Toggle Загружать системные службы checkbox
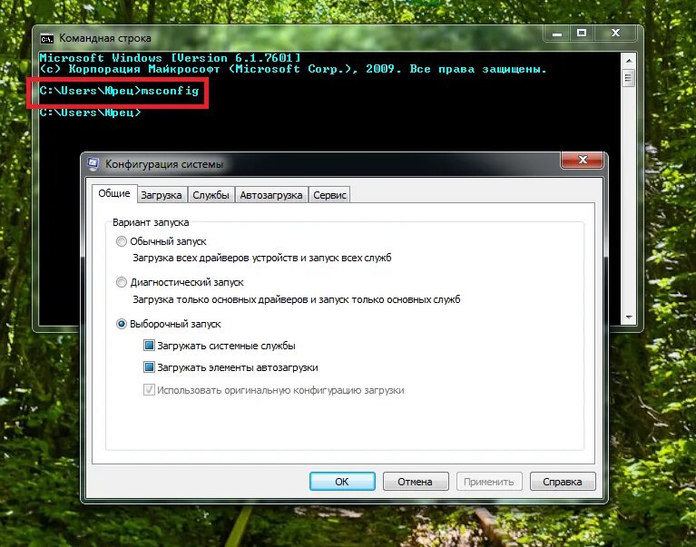This screenshot has height=547, width=696. click(x=149, y=345)
